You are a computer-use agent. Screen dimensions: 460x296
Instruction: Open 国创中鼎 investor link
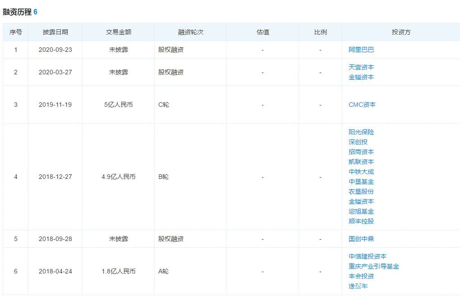coord(361,239)
